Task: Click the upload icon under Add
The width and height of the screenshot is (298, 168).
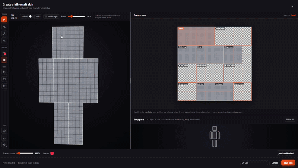Action: pos(4,138)
